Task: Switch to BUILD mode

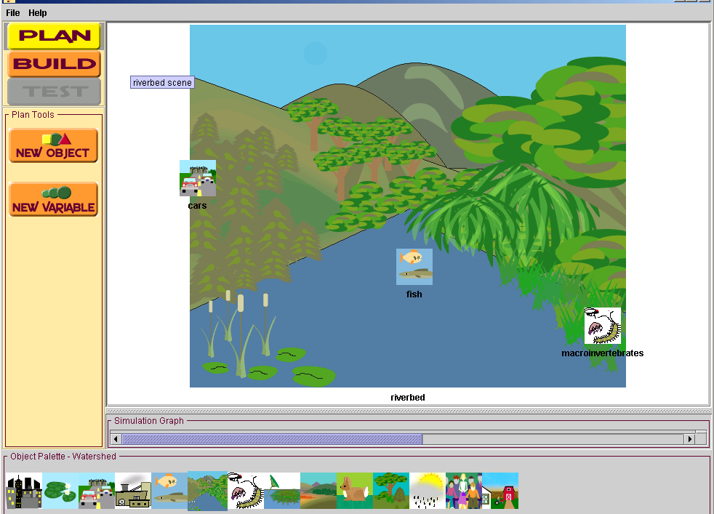Action: [x=55, y=64]
